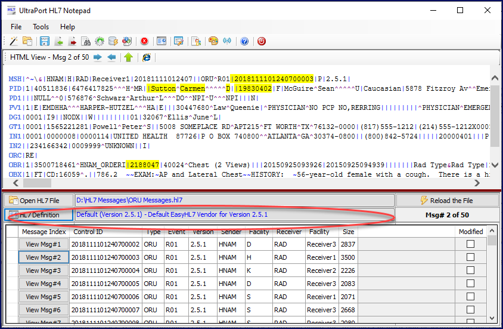Image resolution: width=503 pixels, height=329 pixels.
Task: Click the OBX segment label
Action: pos(15,174)
